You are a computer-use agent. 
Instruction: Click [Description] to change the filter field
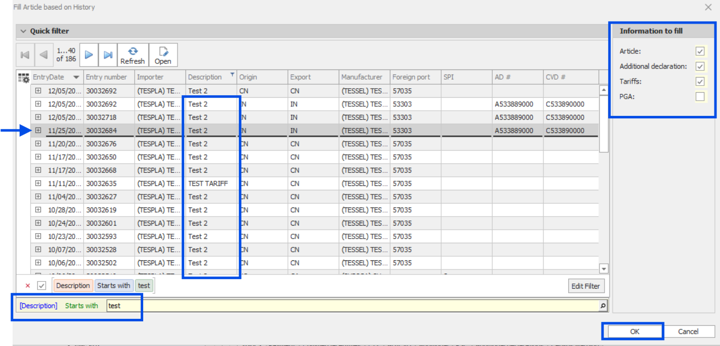[x=37, y=305]
